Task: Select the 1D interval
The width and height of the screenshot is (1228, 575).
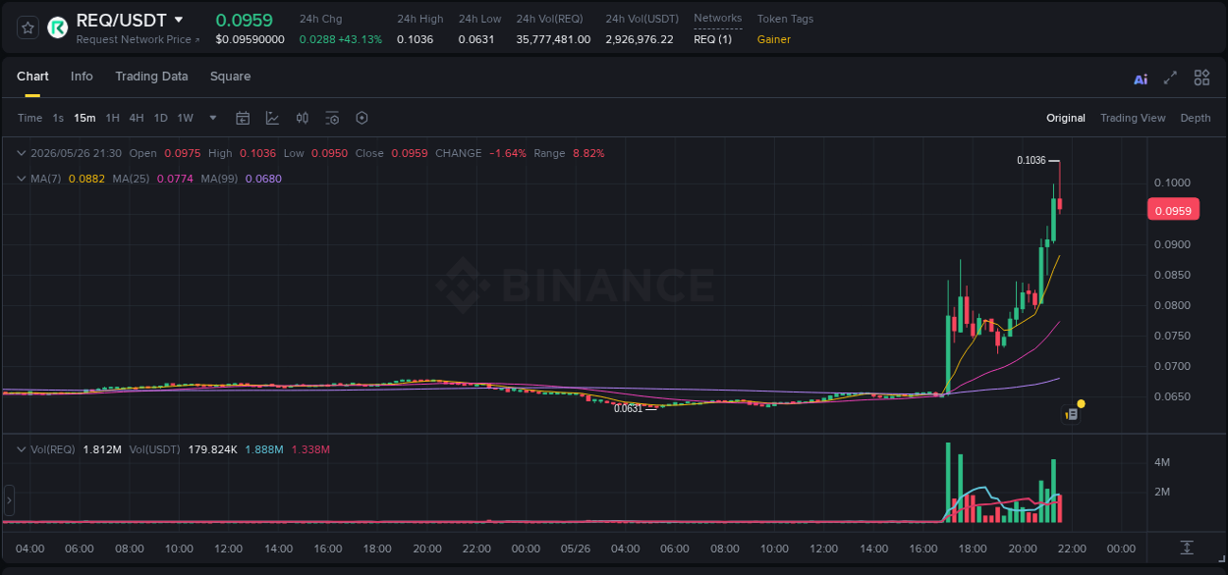Action: [160, 118]
